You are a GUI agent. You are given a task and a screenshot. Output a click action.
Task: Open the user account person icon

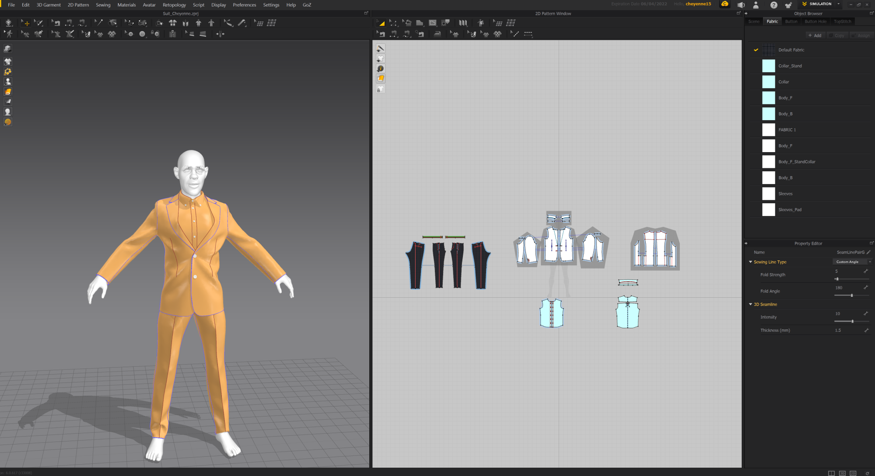(756, 5)
